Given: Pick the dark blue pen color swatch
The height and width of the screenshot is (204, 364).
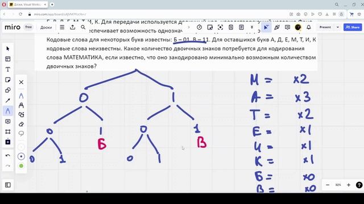Looking at the screenshot, I should coord(21,156).
